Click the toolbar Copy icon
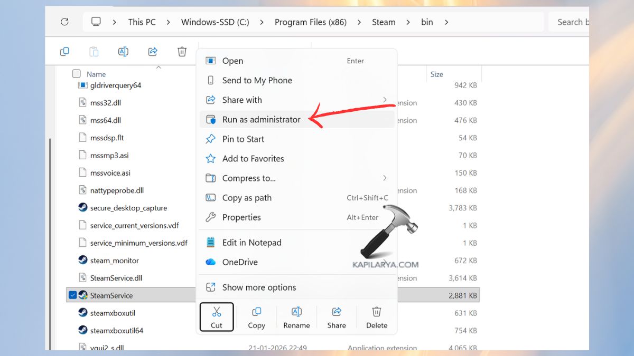634x356 pixels. 64,52
